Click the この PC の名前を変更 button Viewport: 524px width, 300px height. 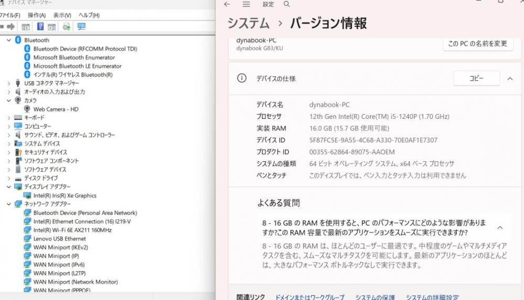pos(478,43)
